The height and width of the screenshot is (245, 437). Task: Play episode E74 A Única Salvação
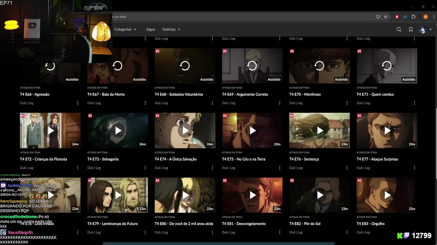point(185,131)
